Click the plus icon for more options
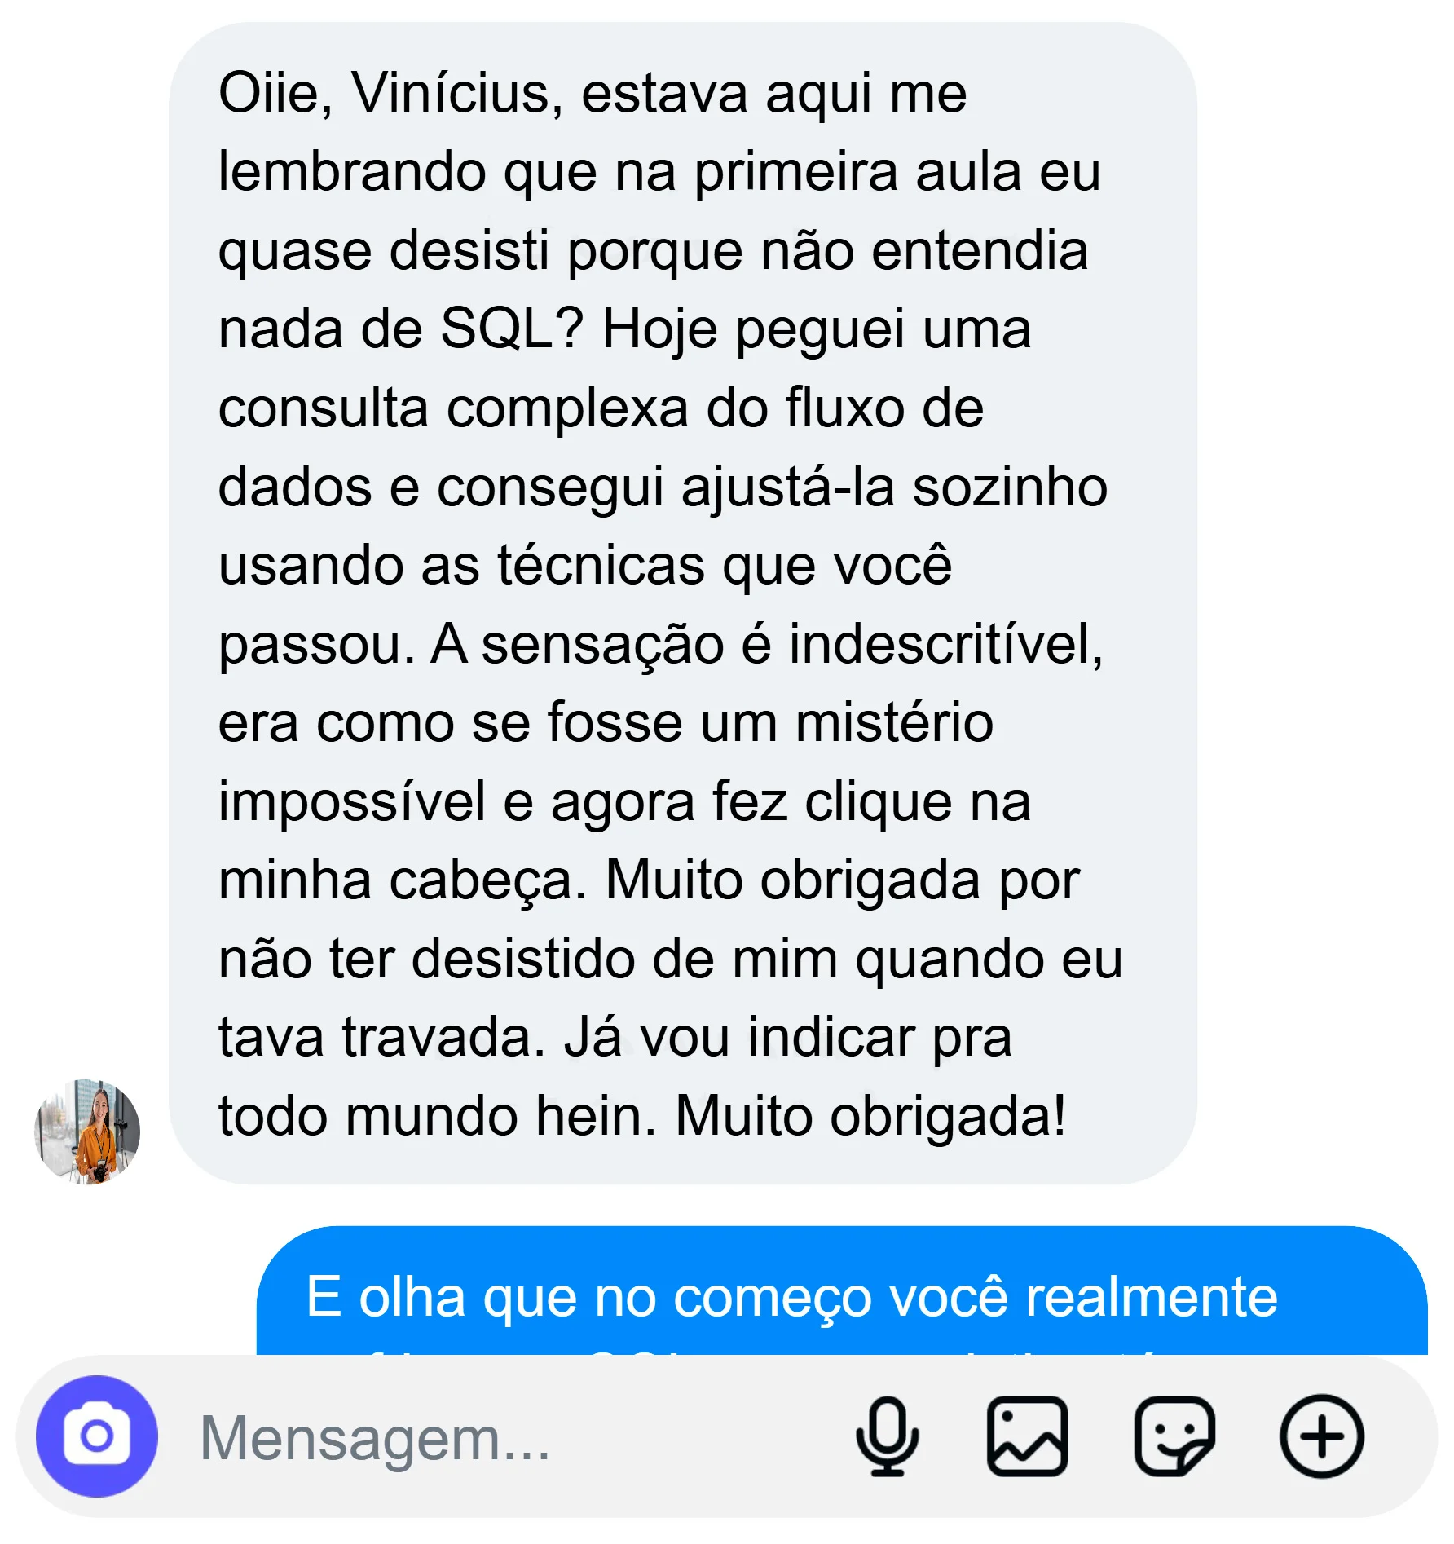1454x1544 pixels. (1321, 1436)
